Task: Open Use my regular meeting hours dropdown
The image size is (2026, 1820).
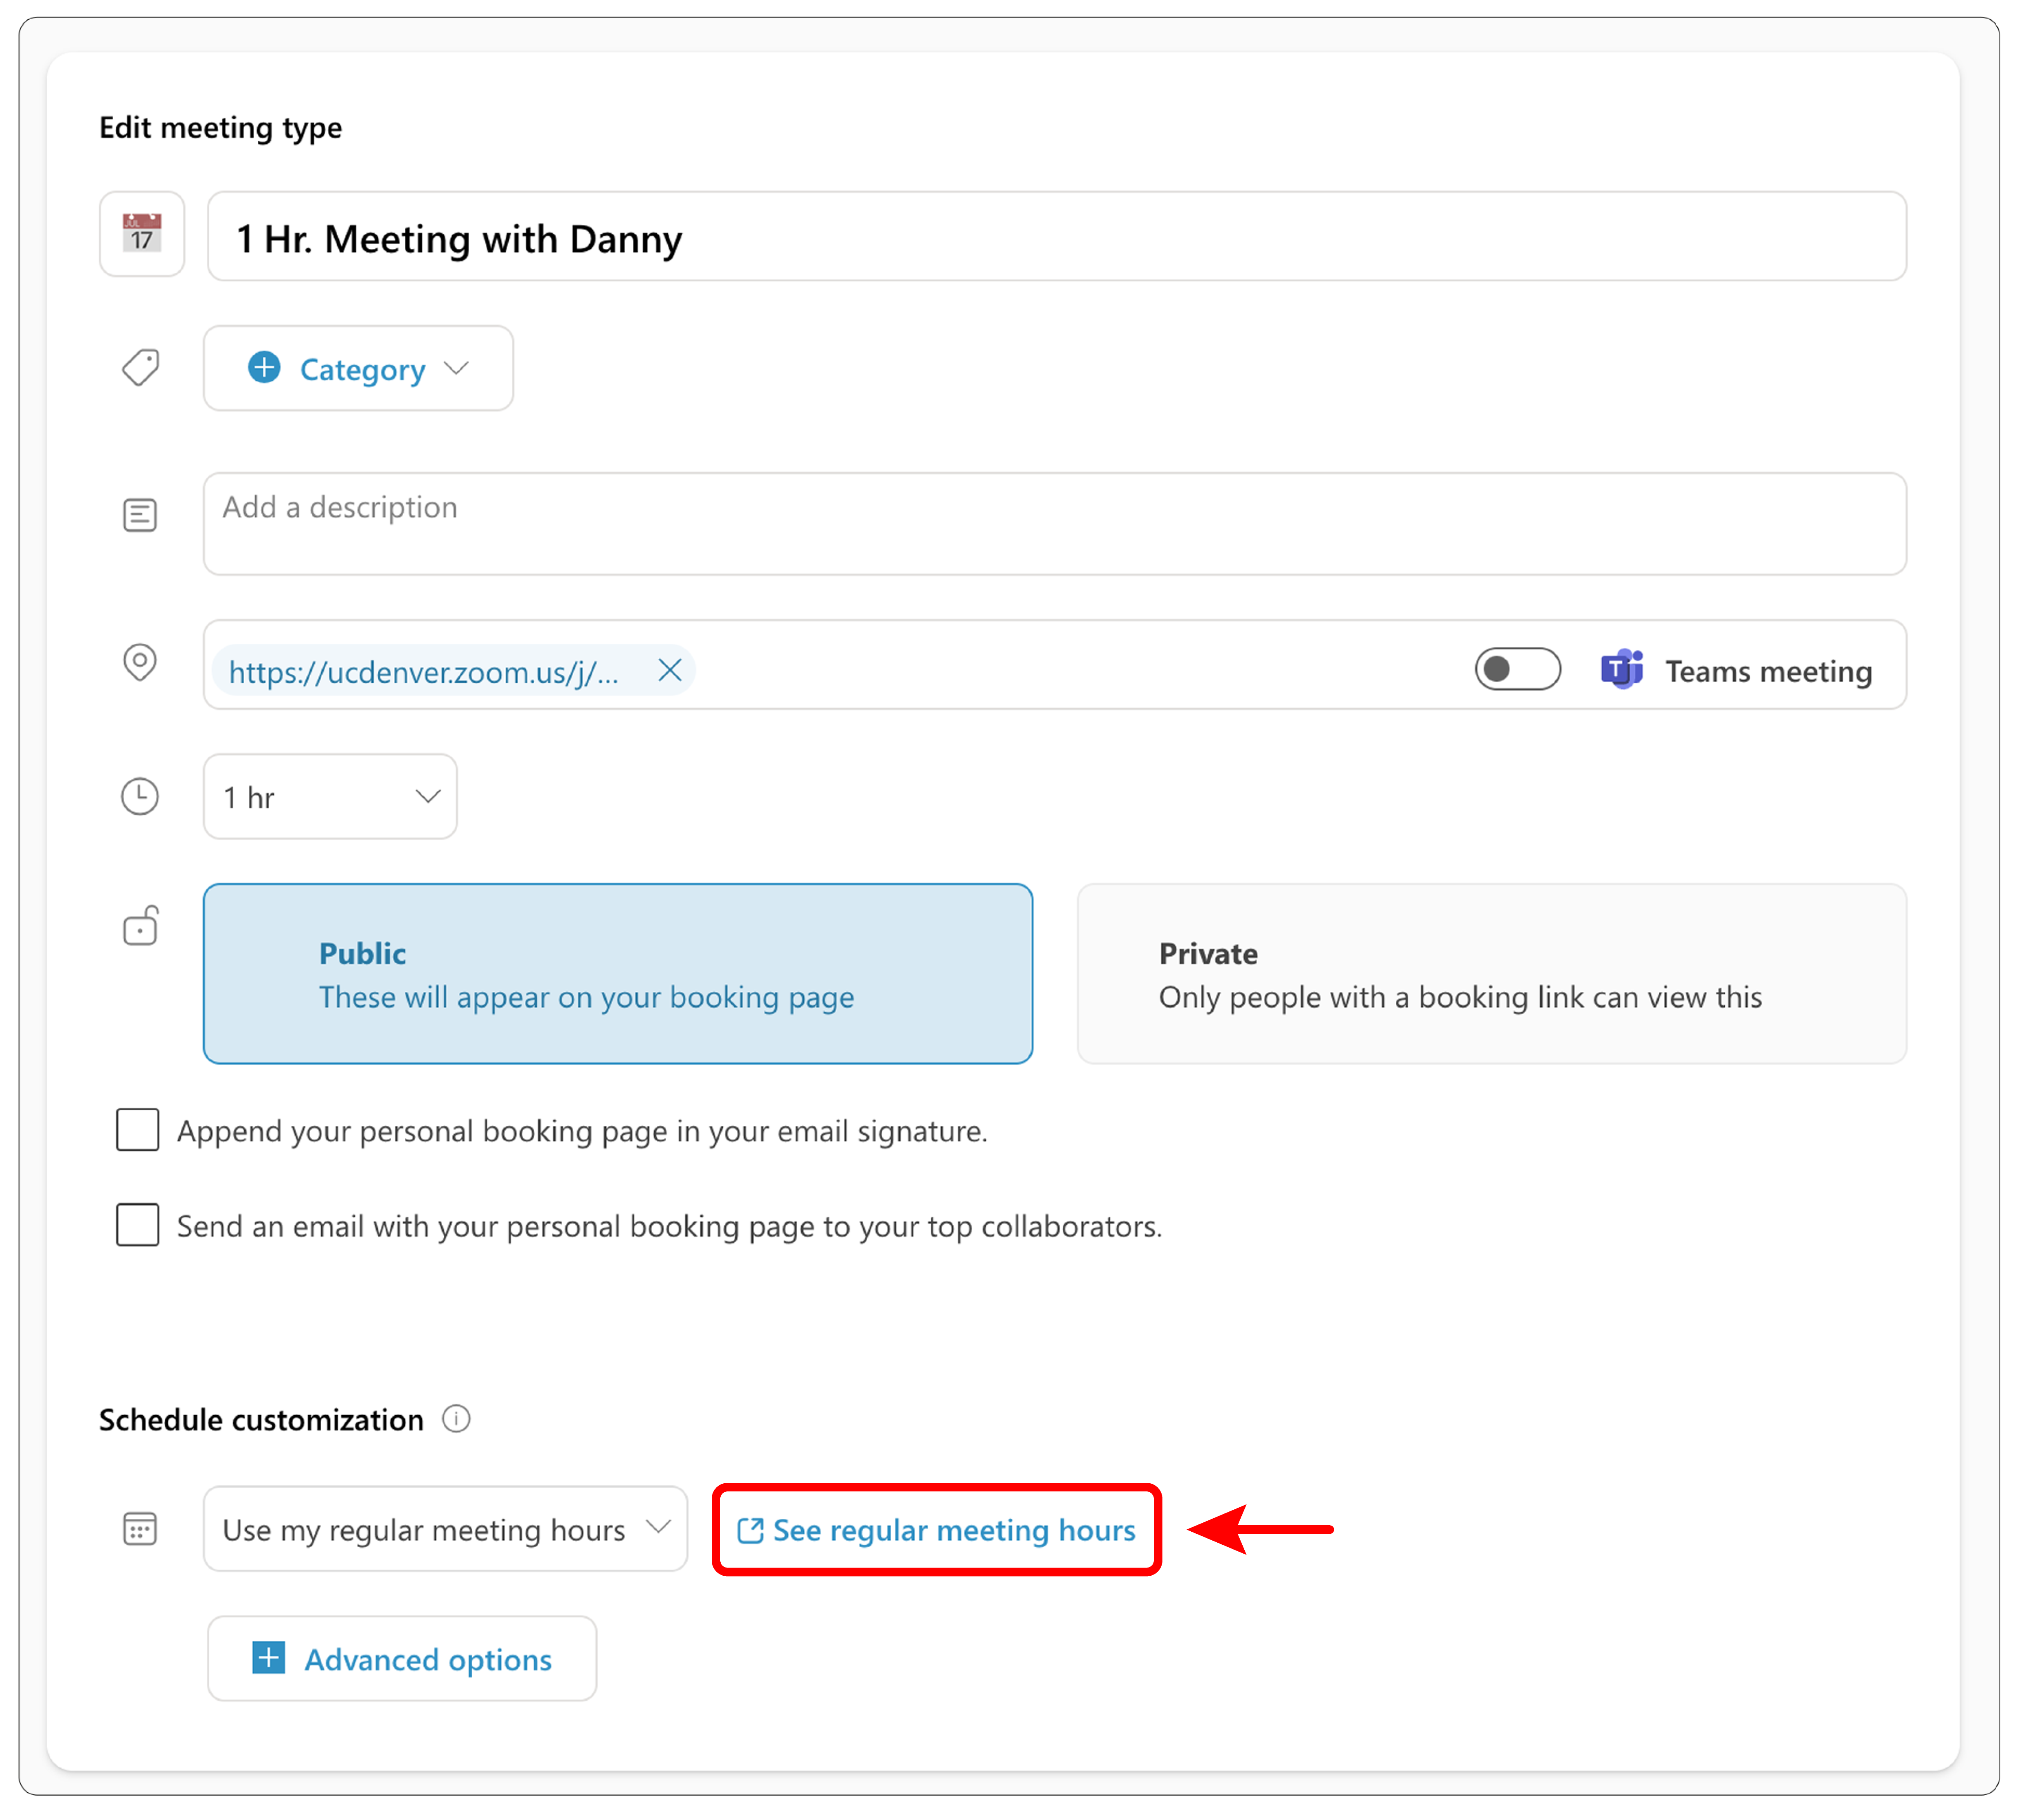Action: click(445, 1528)
